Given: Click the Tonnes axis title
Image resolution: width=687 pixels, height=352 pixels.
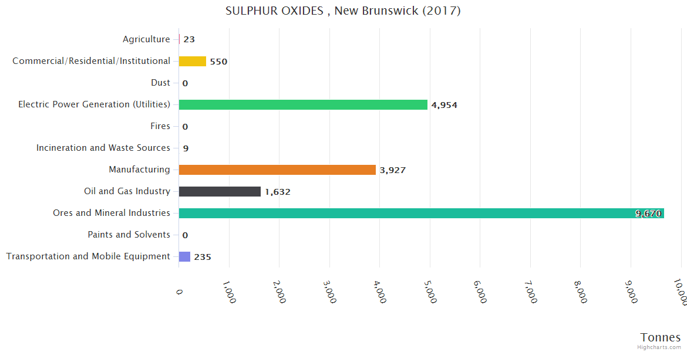Looking at the screenshot, I should [660, 337].
